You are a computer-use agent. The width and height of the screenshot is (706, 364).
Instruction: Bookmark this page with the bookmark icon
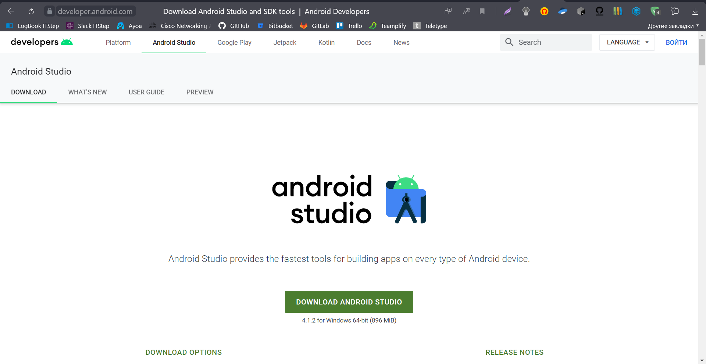482,11
